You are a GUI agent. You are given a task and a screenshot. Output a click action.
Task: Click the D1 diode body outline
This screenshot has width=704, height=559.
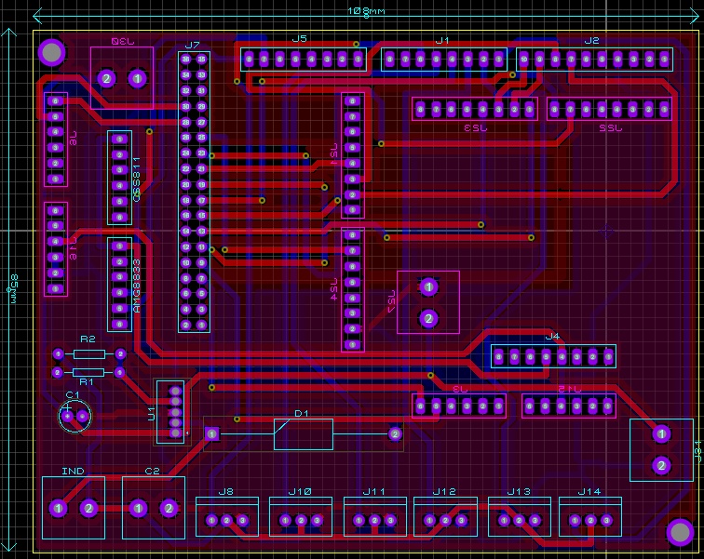click(x=304, y=434)
